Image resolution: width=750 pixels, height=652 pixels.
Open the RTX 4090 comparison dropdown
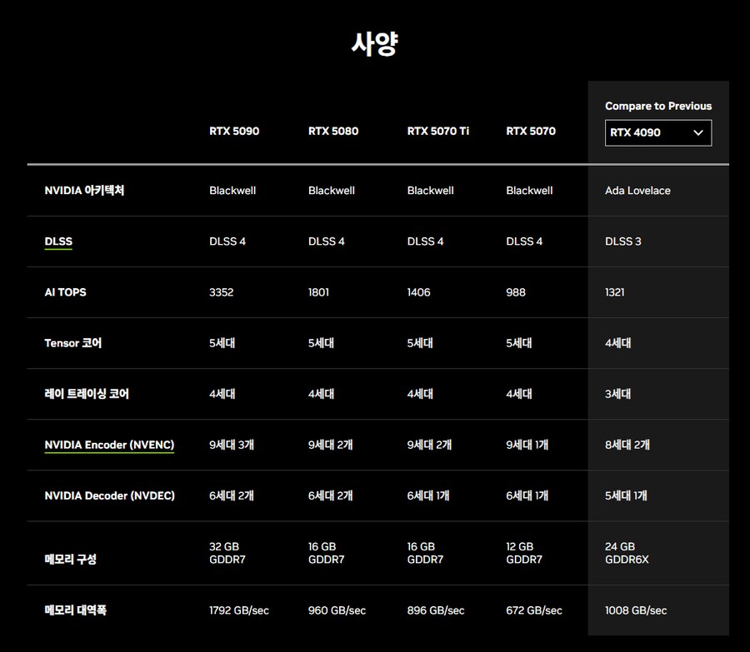coord(658,133)
